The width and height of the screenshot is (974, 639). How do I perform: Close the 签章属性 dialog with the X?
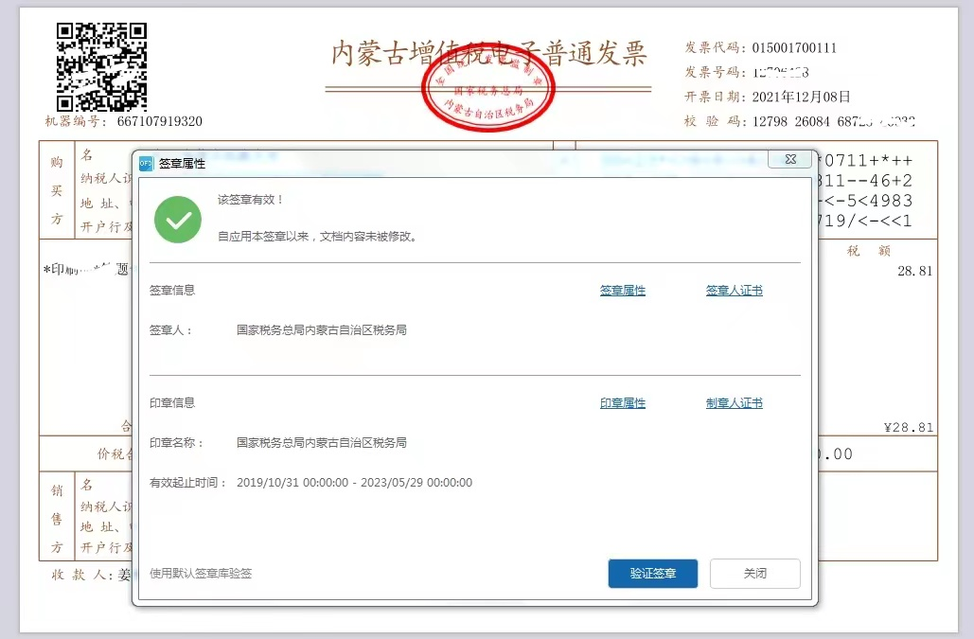pyautogui.click(x=789, y=159)
